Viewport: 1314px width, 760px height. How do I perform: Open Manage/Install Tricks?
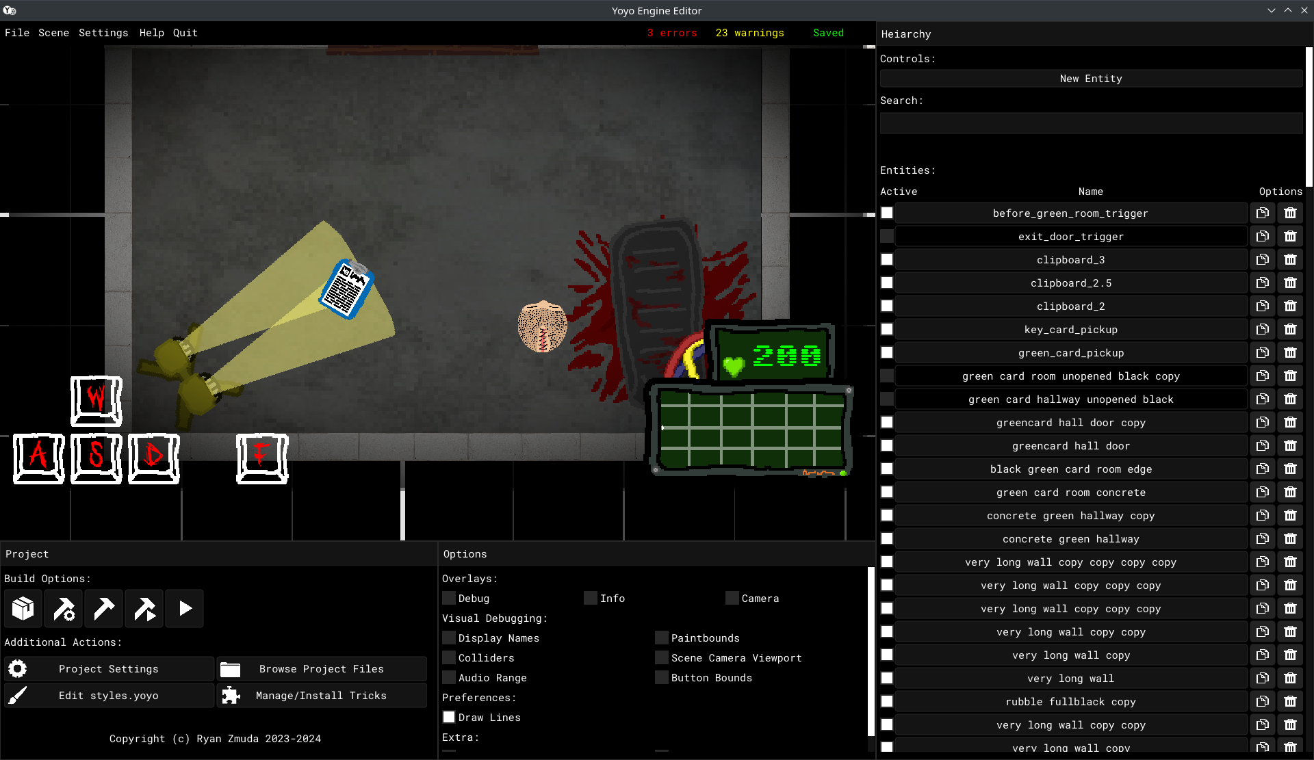(x=322, y=696)
